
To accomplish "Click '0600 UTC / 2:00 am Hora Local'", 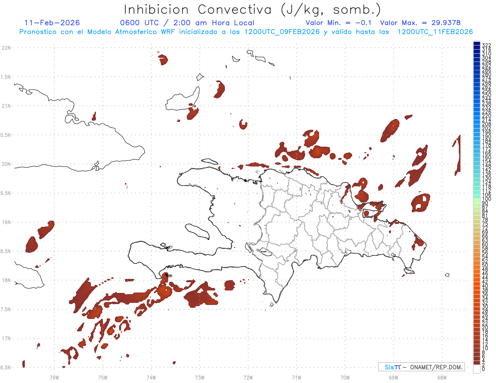I will point(187,23).
